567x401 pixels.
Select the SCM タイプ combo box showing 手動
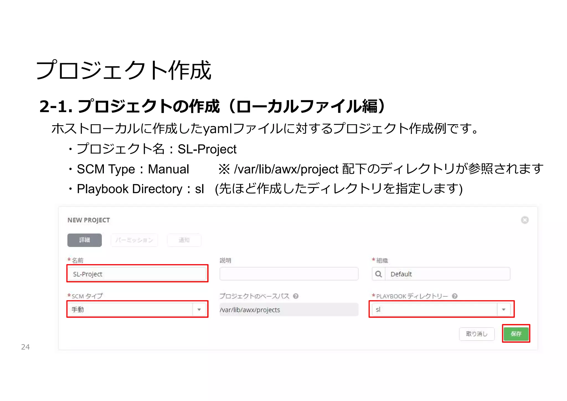137,310
